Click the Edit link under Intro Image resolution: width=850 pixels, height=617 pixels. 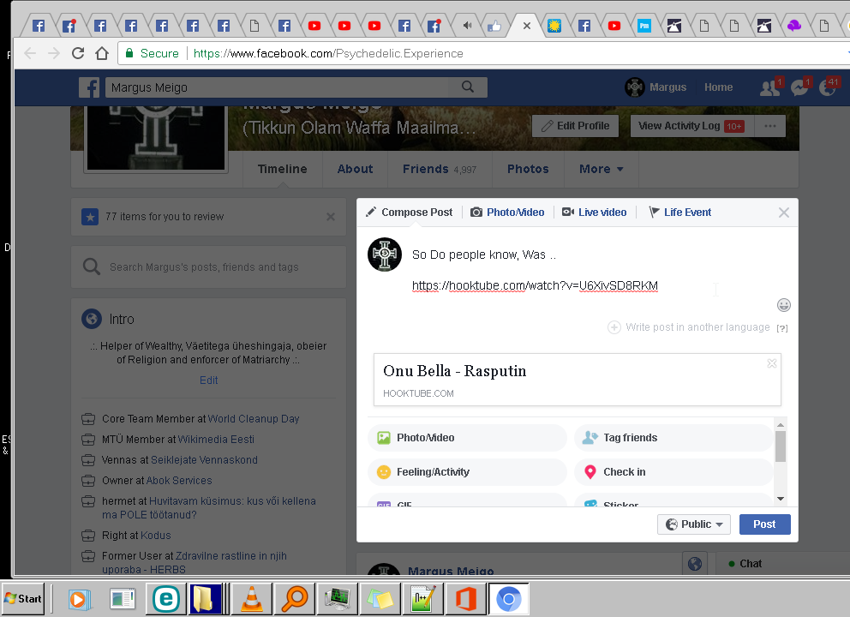tap(209, 380)
